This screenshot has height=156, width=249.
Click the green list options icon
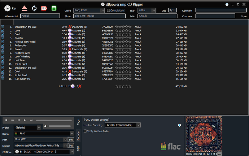[x=54, y=8]
